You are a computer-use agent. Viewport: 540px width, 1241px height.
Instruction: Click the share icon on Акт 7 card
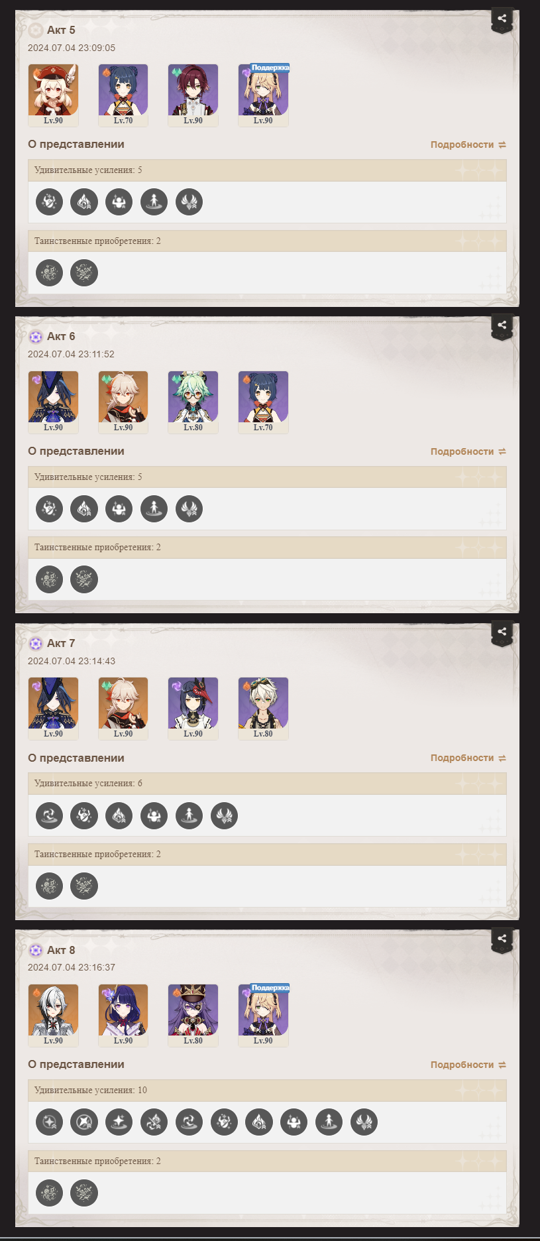[502, 632]
